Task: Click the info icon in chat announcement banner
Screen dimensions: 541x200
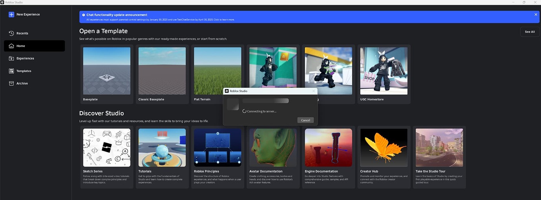Action: (84, 15)
